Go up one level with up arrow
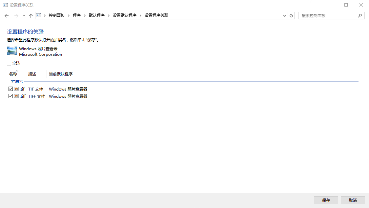Screen dimensions: 369x208 31,16
